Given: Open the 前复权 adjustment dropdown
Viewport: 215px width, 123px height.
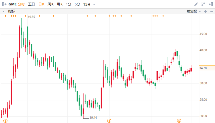Looking at the screenshot, I should tap(193, 11).
